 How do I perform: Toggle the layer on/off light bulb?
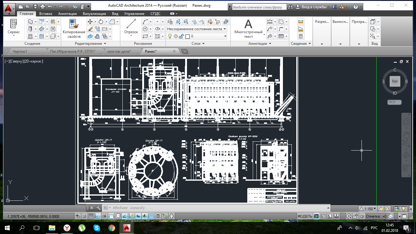pos(170,36)
